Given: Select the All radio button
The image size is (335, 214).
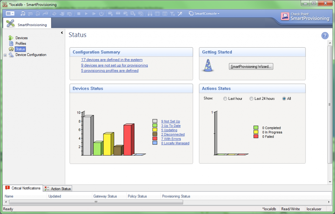Looking at the screenshot, I should point(284,99).
